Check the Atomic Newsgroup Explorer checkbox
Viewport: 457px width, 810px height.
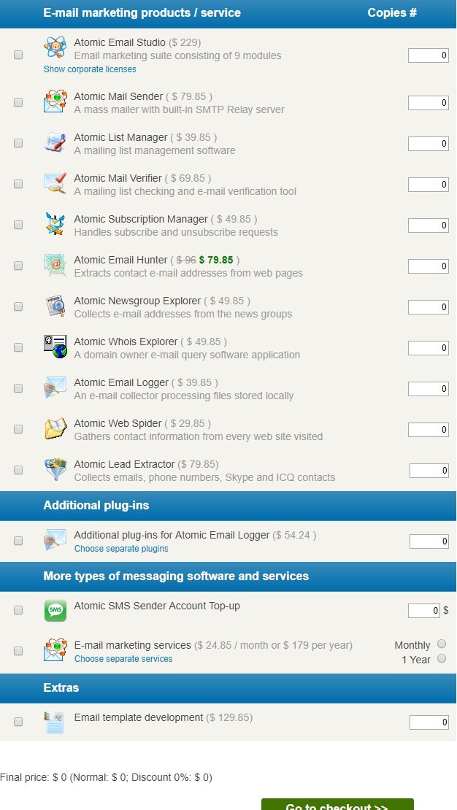coord(18,306)
